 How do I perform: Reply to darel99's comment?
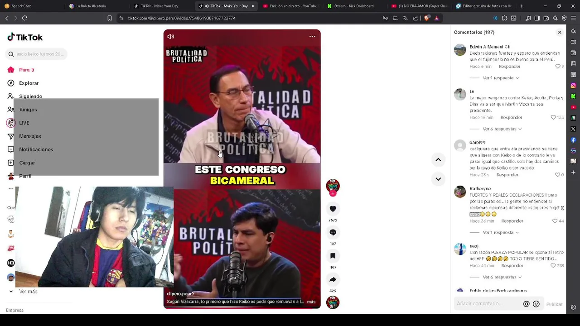507,175
